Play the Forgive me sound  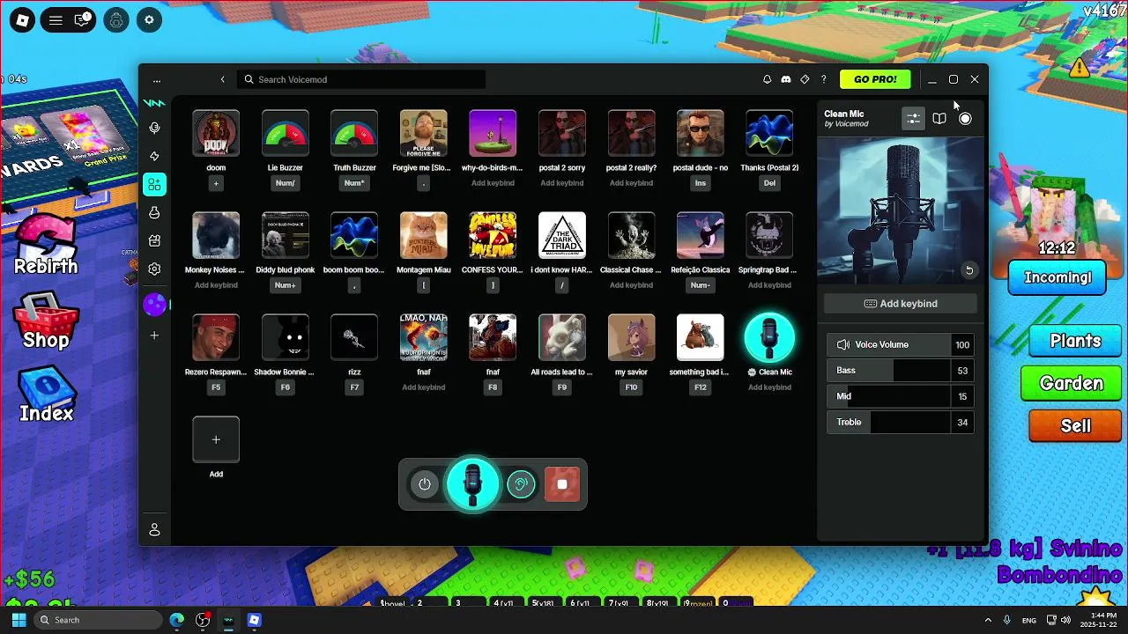click(424, 133)
